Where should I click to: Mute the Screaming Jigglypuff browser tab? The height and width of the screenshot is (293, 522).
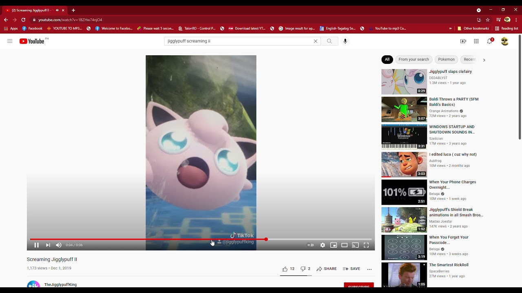(57, 10)
